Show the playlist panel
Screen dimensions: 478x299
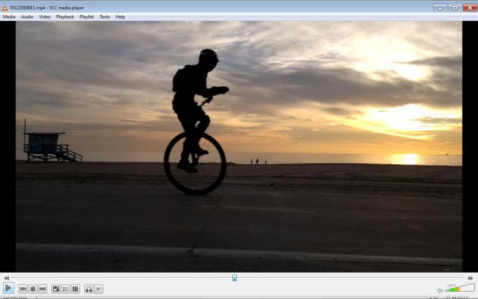coord(66,289)
